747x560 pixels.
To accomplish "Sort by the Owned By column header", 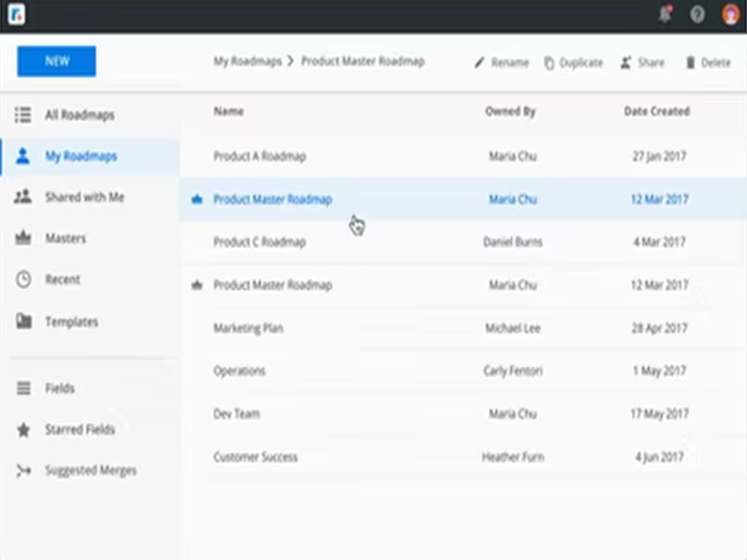I will 511,111.
